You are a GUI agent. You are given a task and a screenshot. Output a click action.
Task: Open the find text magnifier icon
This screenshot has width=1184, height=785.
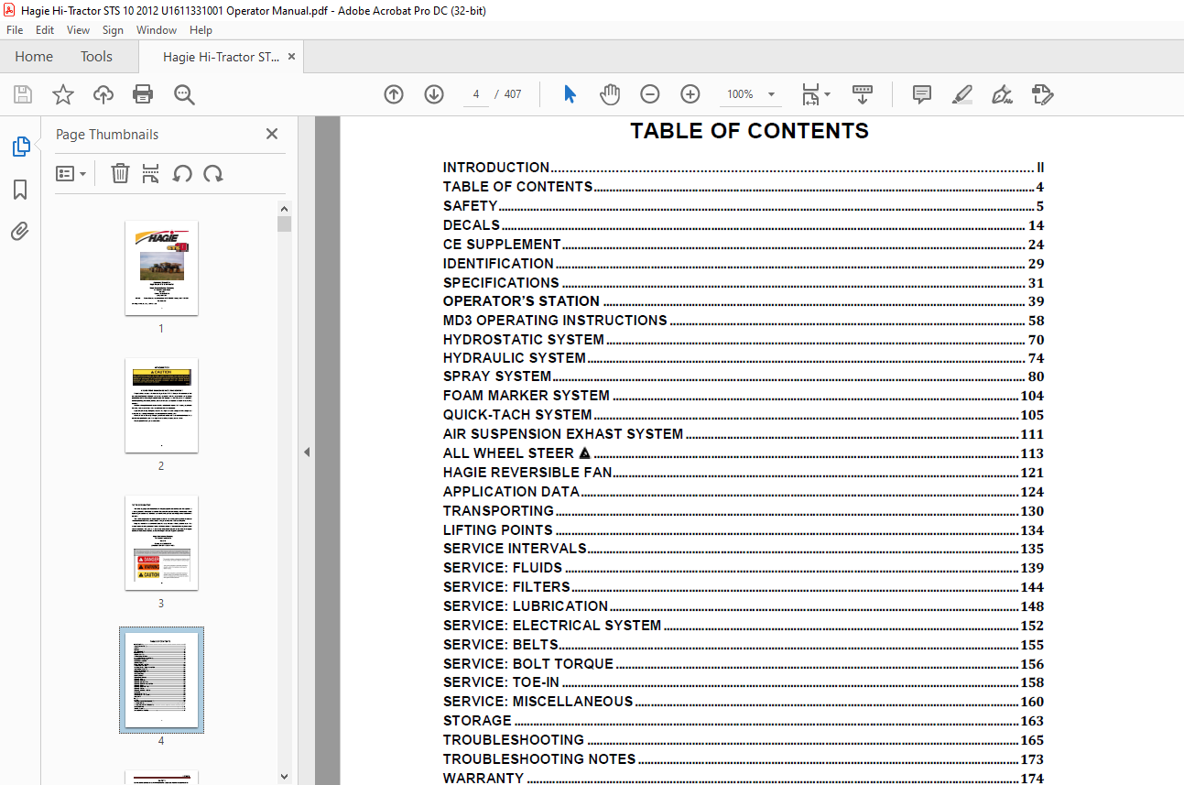tap(184, 94)
